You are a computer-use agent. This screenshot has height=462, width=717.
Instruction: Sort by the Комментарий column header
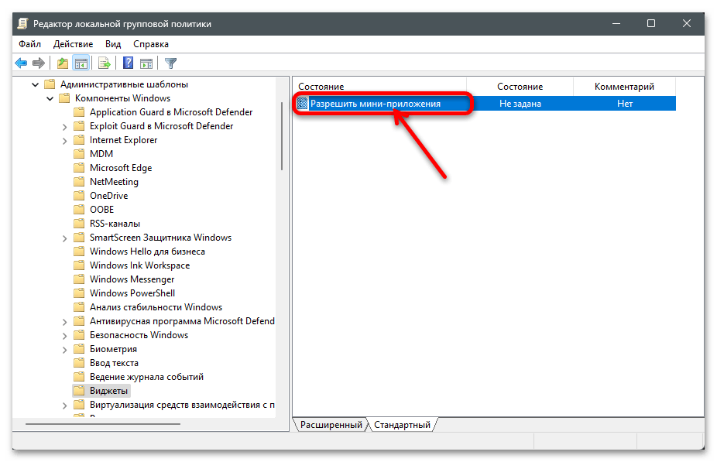[x=624, y=87]
